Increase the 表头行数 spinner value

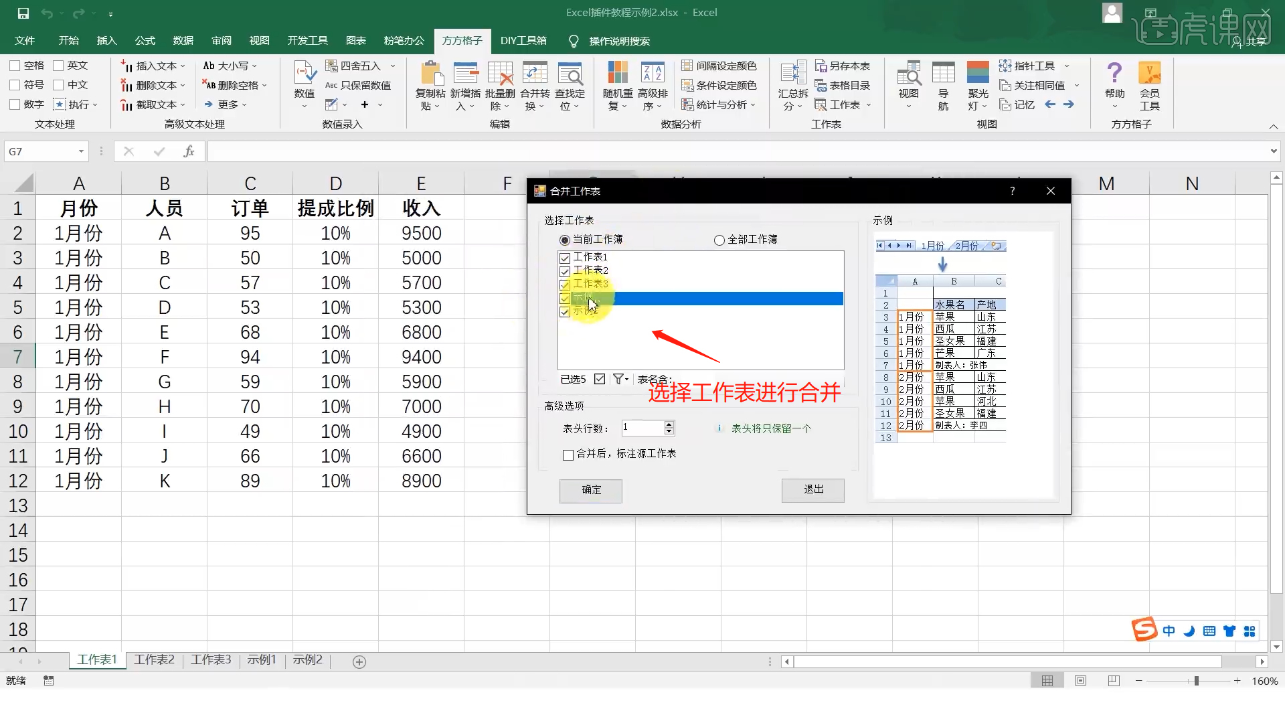pos(669,424)
